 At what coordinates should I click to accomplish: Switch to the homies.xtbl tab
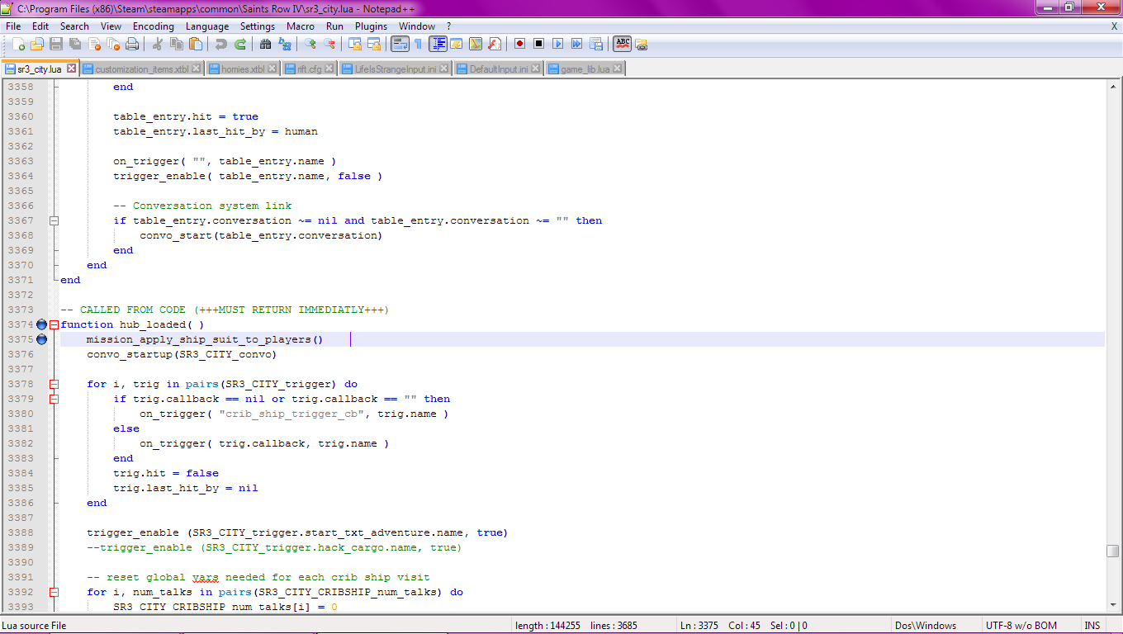point(242,69)
